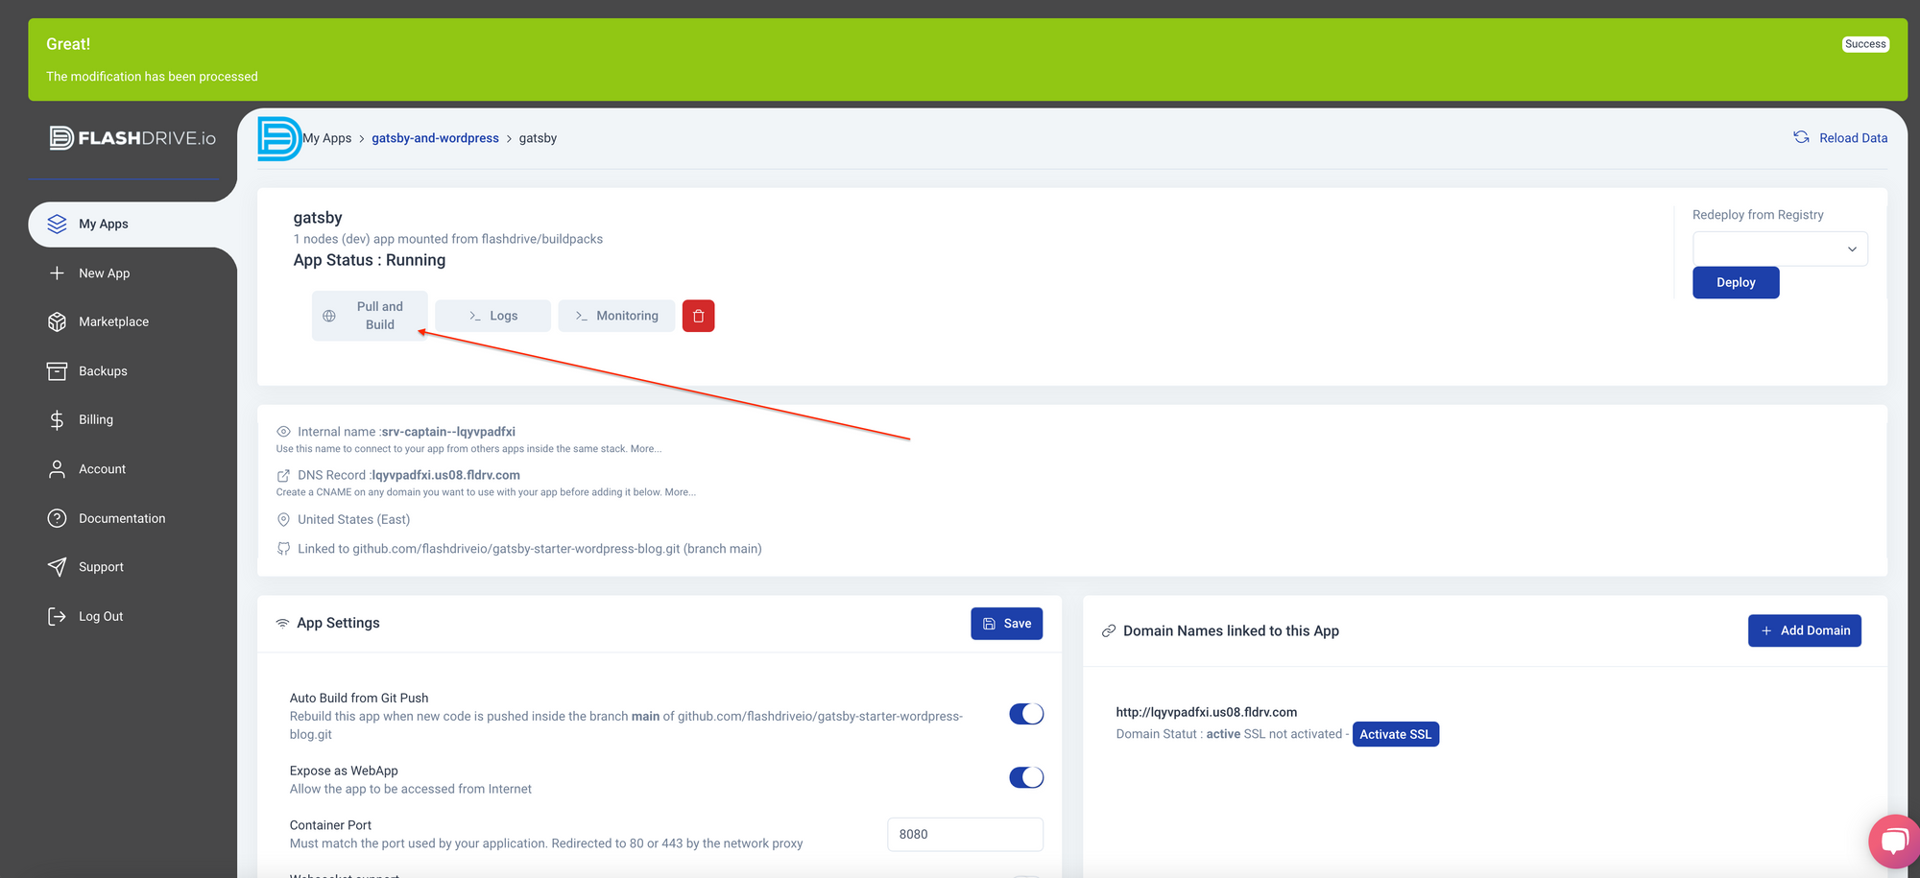
Task: Click the http://lqyvpadfxi.us08.fldrv.com domain entry
Action: click(x=1206, y=712)
